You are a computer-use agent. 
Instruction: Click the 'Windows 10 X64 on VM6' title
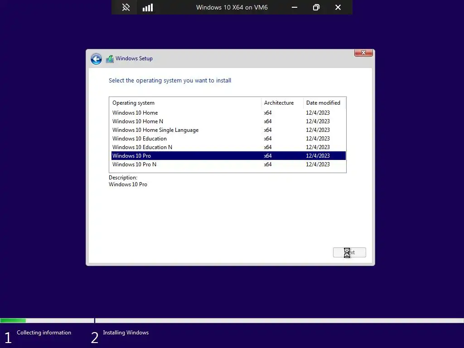tap(232, 7)
